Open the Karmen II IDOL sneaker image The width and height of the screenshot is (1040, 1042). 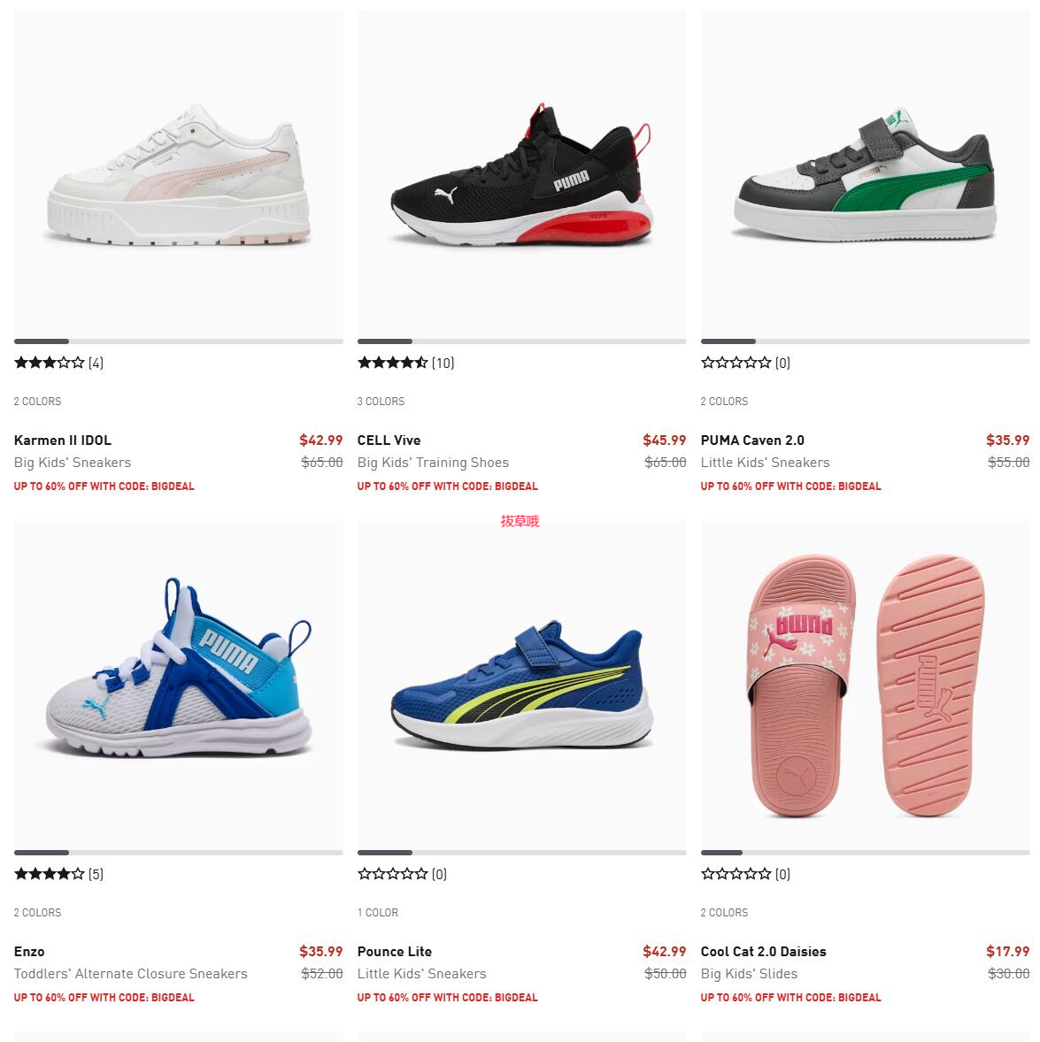[x=178, y=173]
